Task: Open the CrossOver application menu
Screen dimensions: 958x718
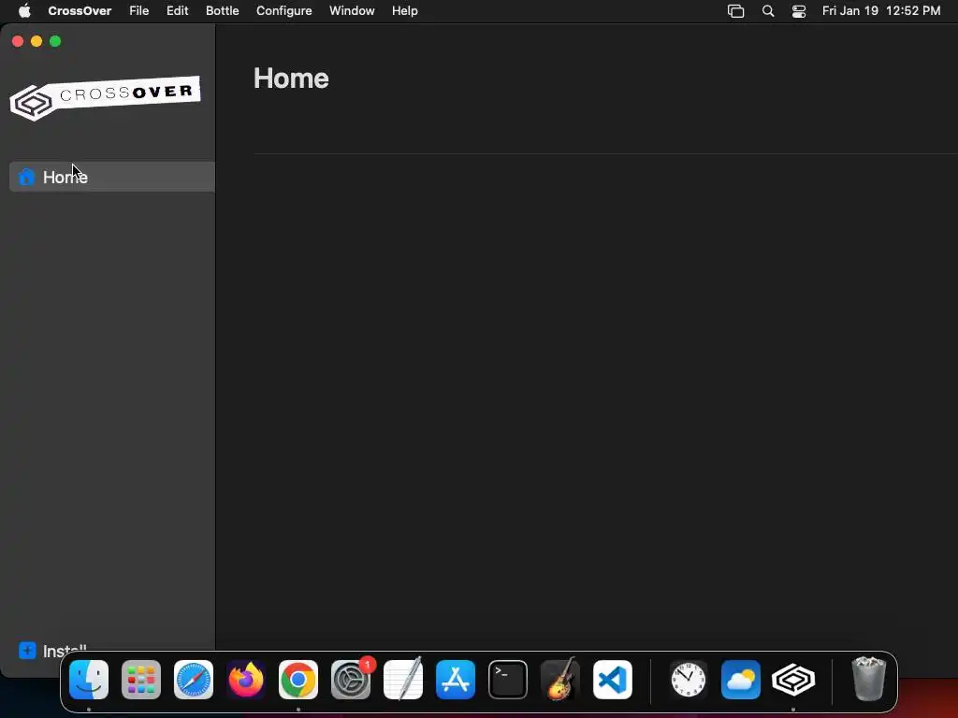Action: [x=80, y=11]
